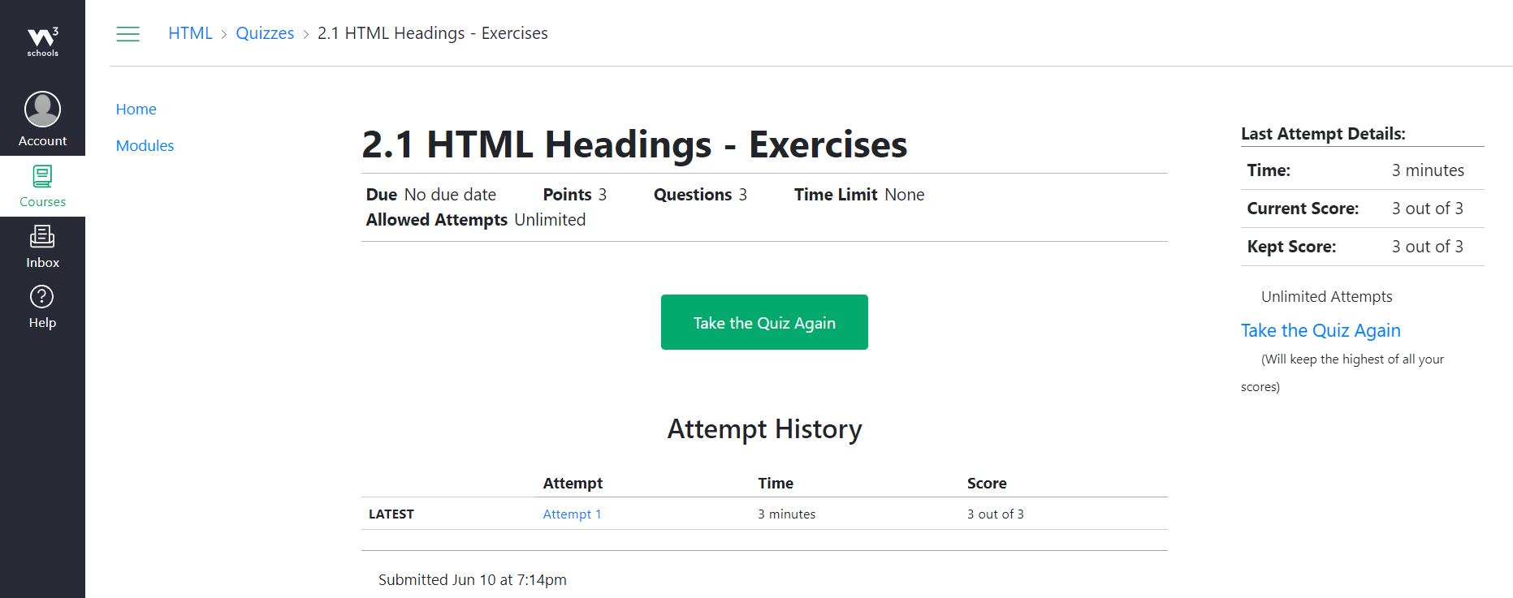1513x598 pixels.
Task: Open the Help section
Action: click(x=41, y=306)
